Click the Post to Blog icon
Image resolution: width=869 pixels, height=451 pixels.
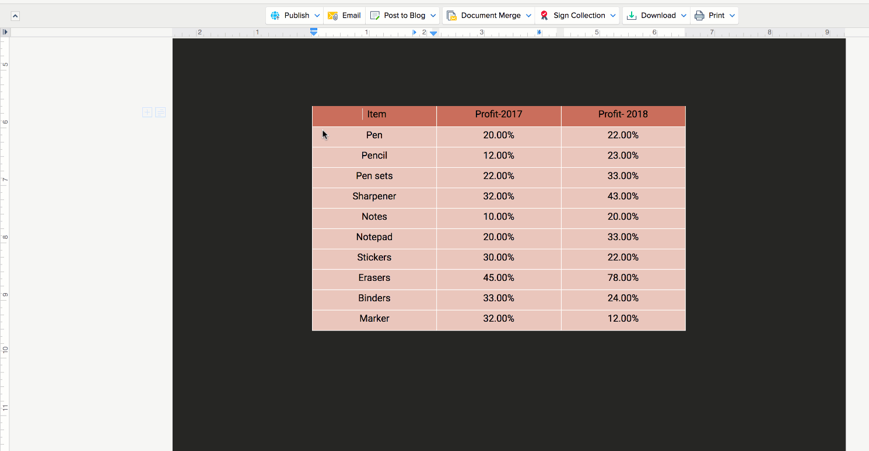coord(375,16)
